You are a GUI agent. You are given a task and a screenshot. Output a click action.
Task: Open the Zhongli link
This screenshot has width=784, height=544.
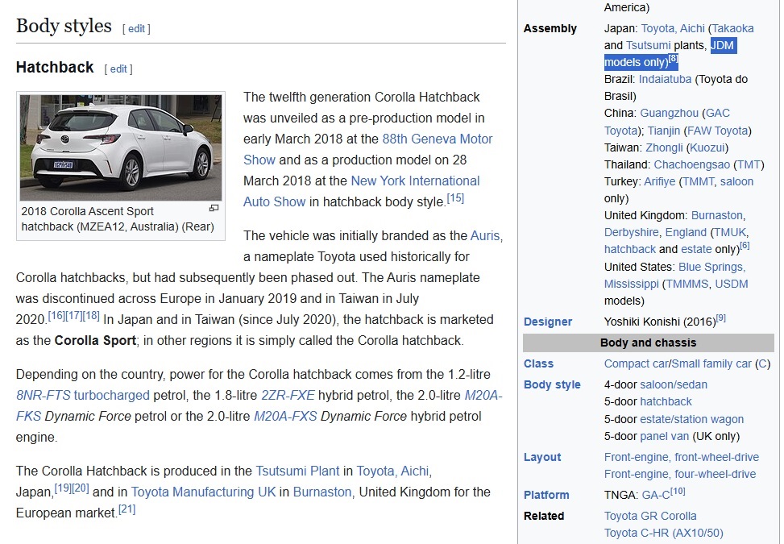[664, 148]
